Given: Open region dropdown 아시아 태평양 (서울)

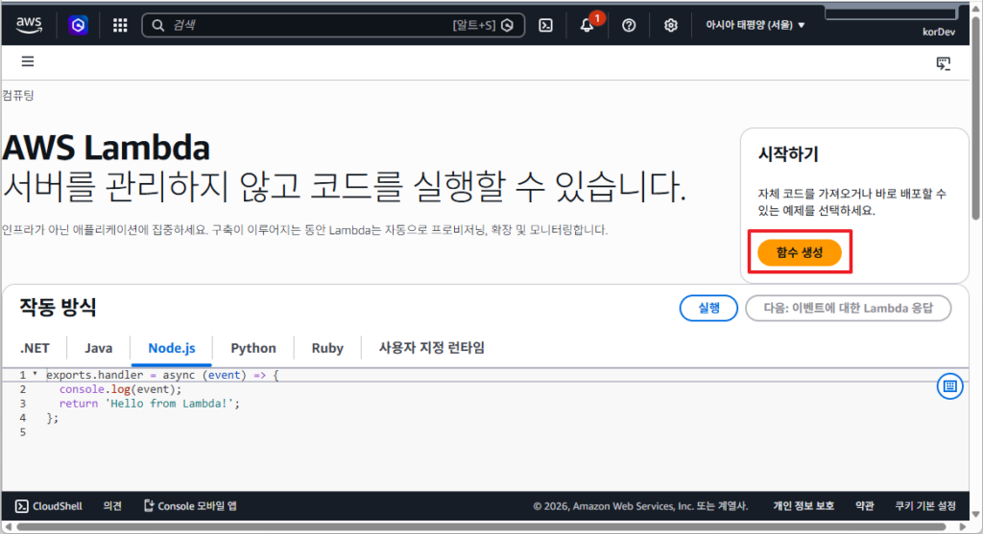Looking at the screenshot, I should (x=755, y=25).
